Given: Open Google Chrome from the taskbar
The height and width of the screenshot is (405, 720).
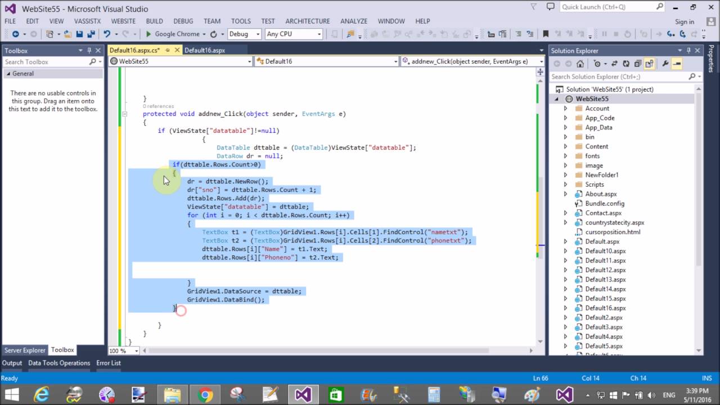Looking at the screenshot, I should (205, 394).
